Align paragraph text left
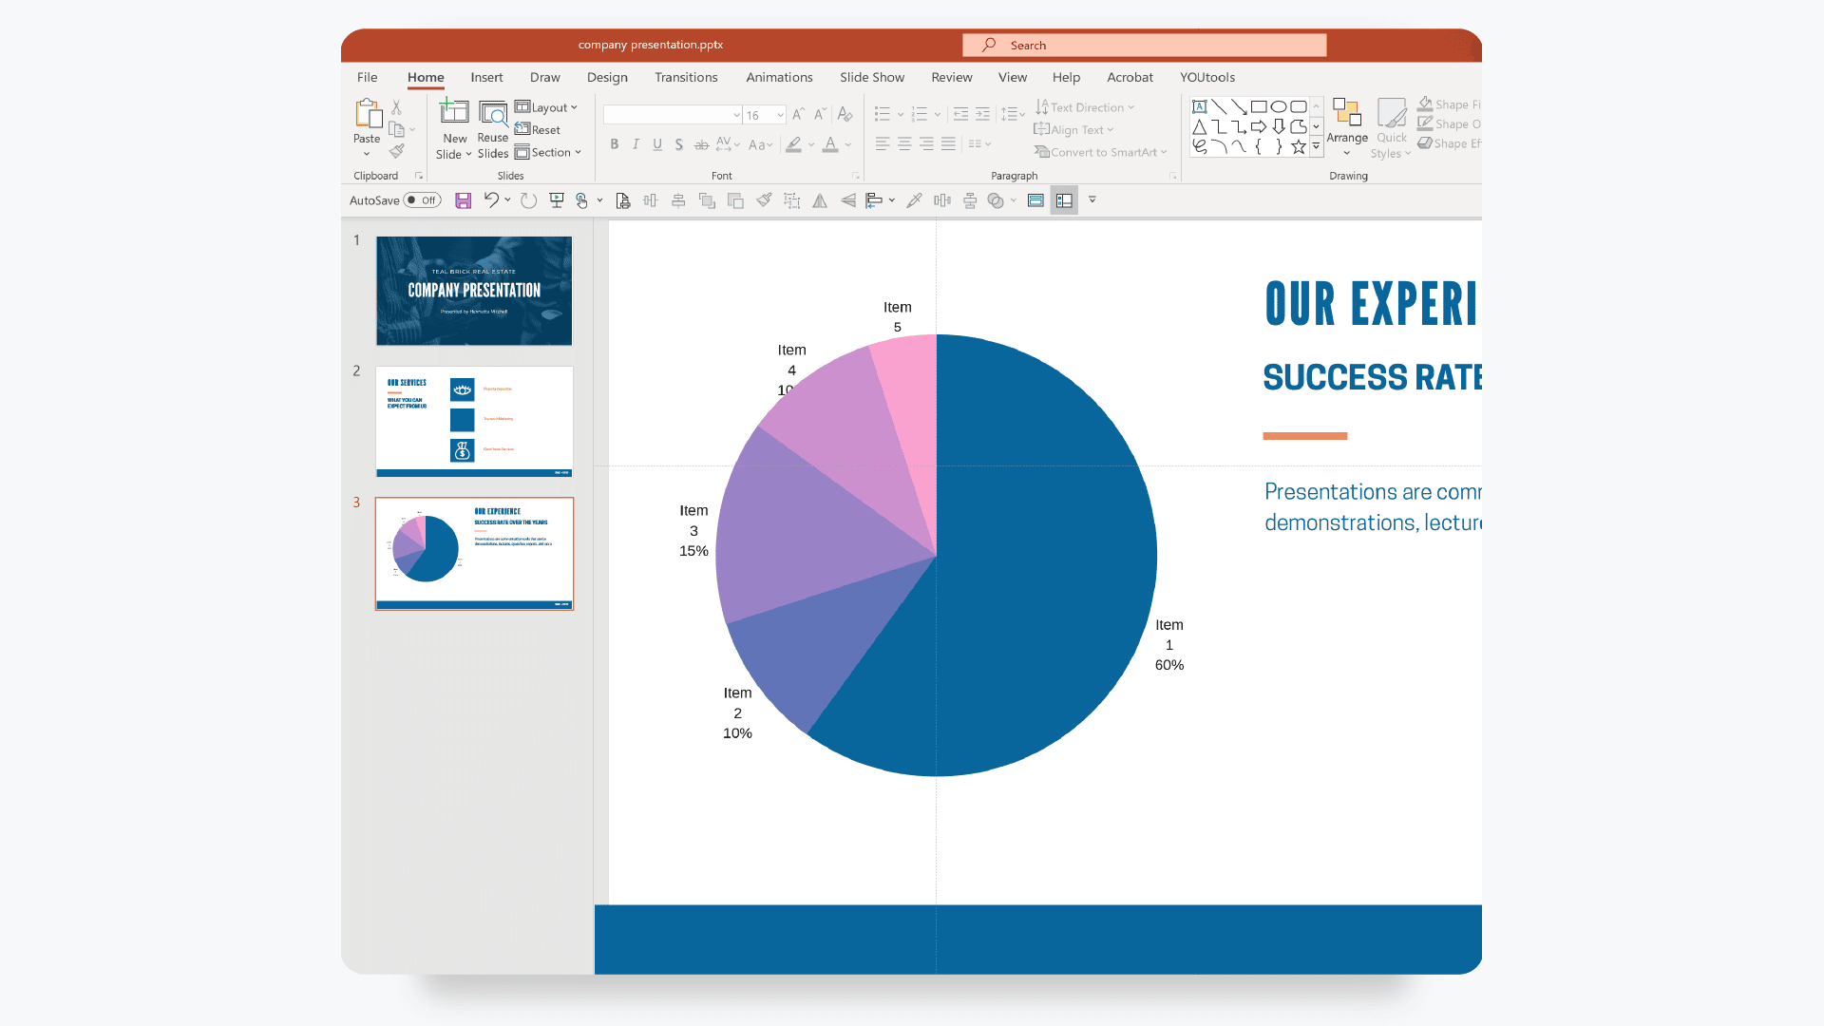The image size is (1824, 1026). tap(883, 144)
